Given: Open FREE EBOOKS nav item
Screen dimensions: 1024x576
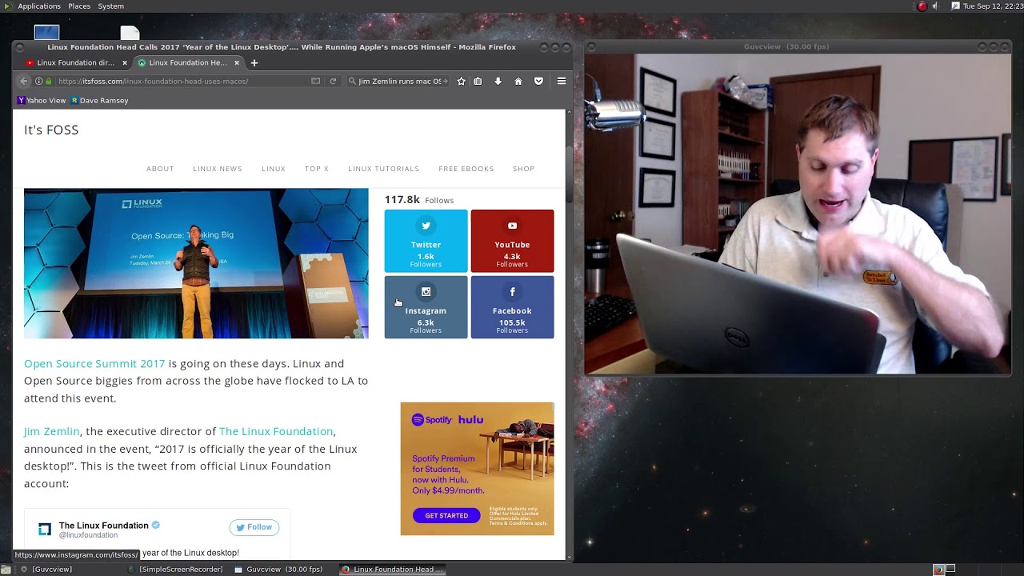Looking at the screenshot, I should click(466, 169).
